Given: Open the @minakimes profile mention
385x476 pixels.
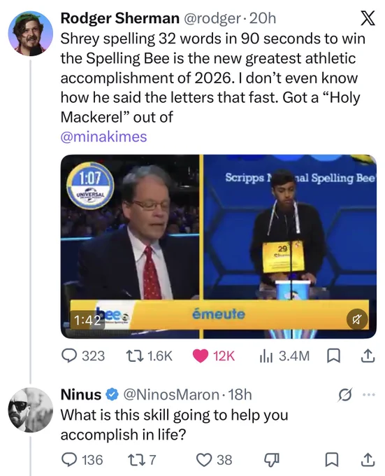Looking at the screenshot, I should pyautogui.click(x=103, y=136).
